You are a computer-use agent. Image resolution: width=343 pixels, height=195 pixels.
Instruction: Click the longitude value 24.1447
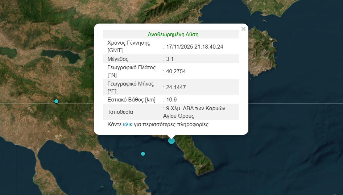pos(175,87)
